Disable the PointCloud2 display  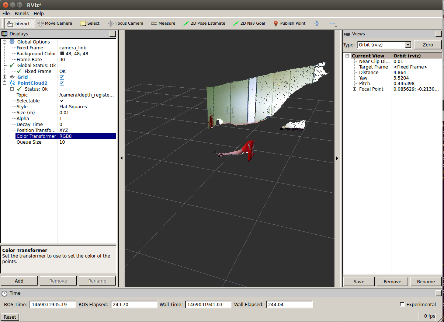click(62, 83)
